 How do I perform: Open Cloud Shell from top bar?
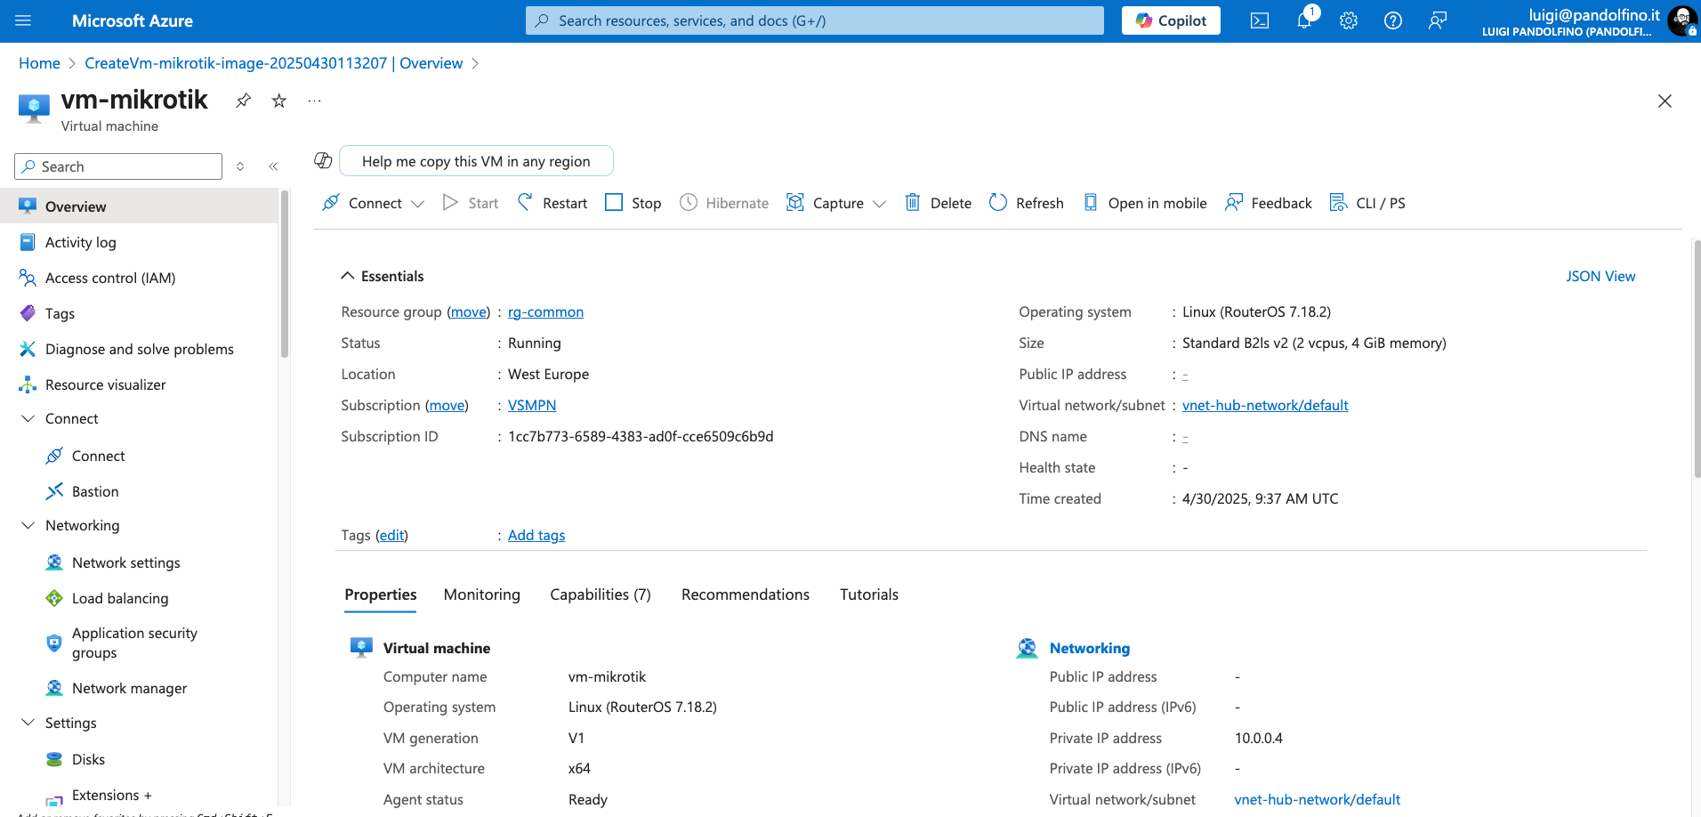coord(1259,20)
